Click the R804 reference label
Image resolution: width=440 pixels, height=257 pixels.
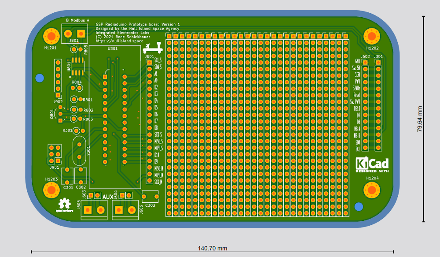click(x=77, y=82)
